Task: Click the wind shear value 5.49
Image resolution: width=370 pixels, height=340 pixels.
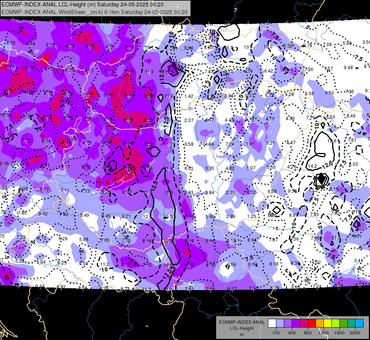Action: [x=85, y=215]
